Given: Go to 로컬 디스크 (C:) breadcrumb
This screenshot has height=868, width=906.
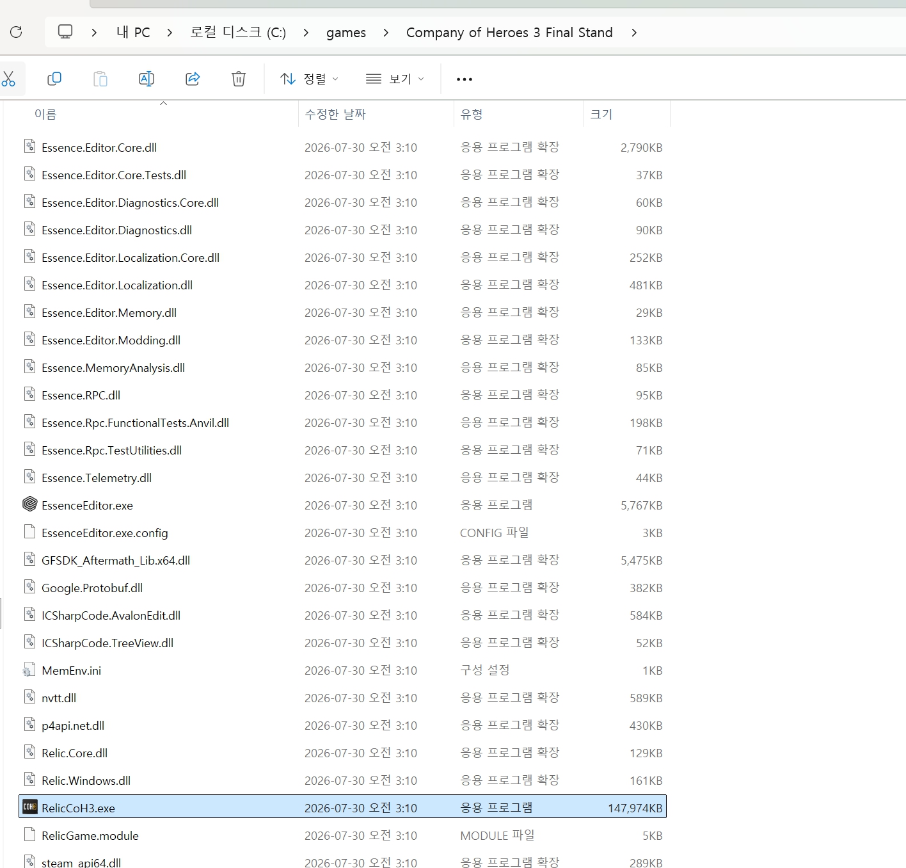Looking at the screenshot, I should click(x=238, y=32).
